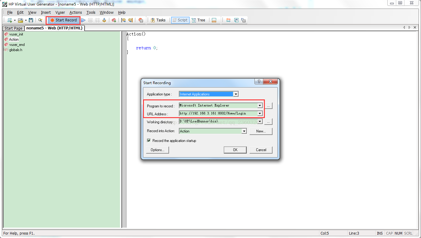Image resolution: width=421 pixels, height=238 pixels.
Task: Open the Actions menu
Action: click(76, 13)
